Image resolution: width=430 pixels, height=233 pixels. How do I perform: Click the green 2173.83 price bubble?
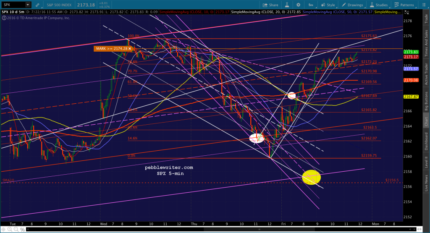(x=411, y=52)
